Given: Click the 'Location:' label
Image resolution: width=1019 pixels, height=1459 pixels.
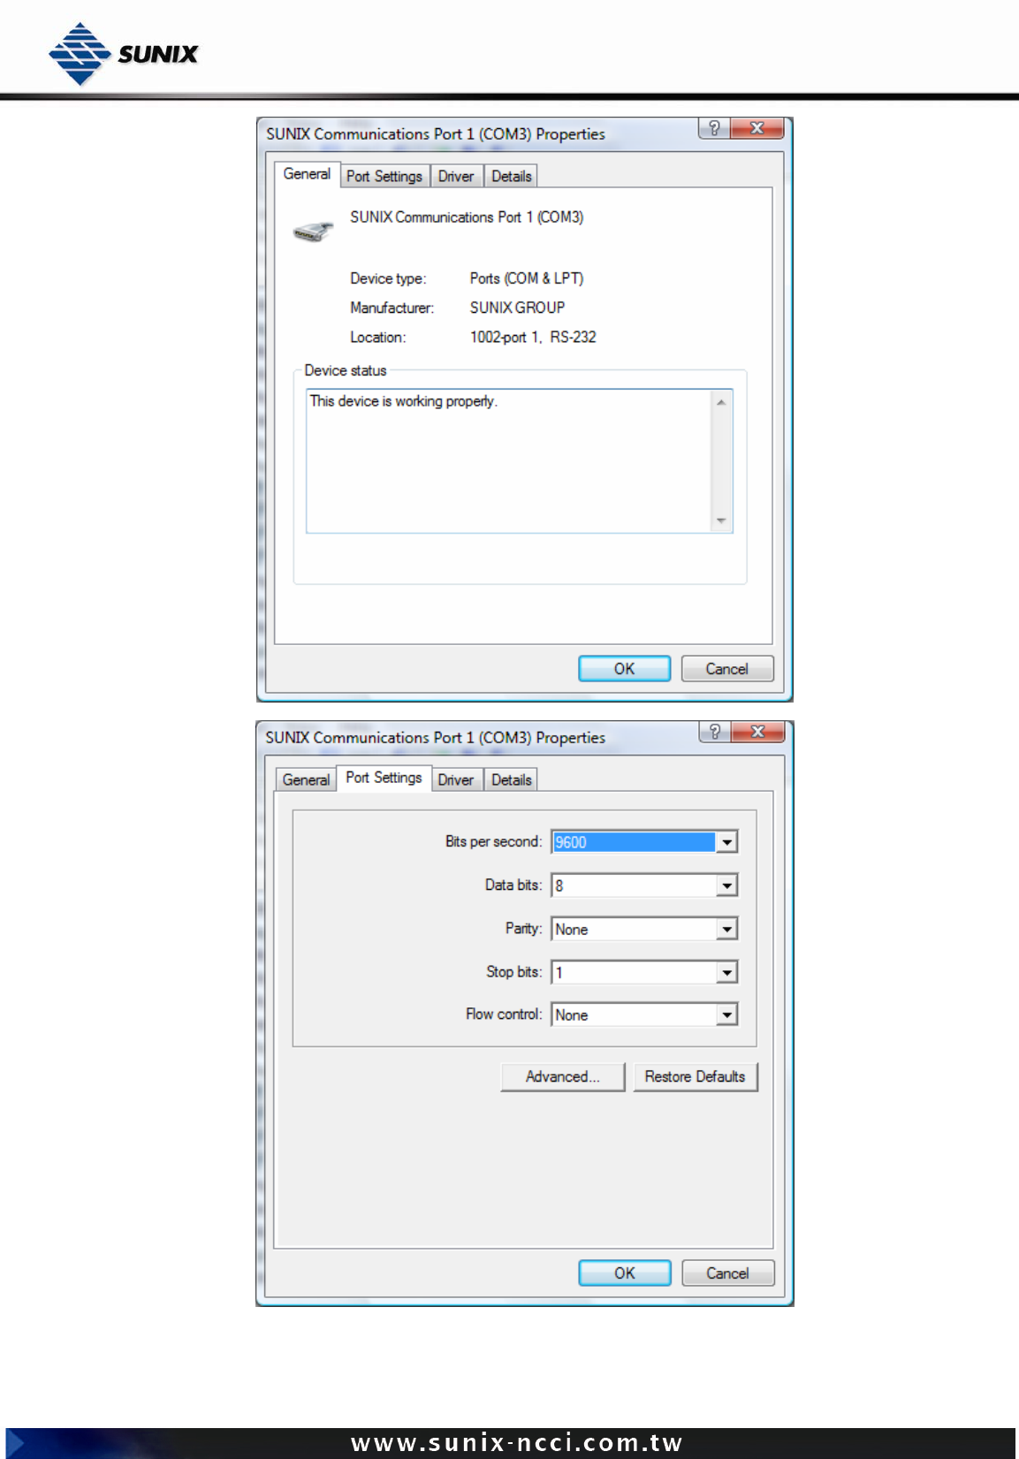Looking at the screenshot, I should (x=377, y=337).
